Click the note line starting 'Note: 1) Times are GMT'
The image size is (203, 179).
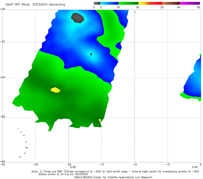[115, 172]
